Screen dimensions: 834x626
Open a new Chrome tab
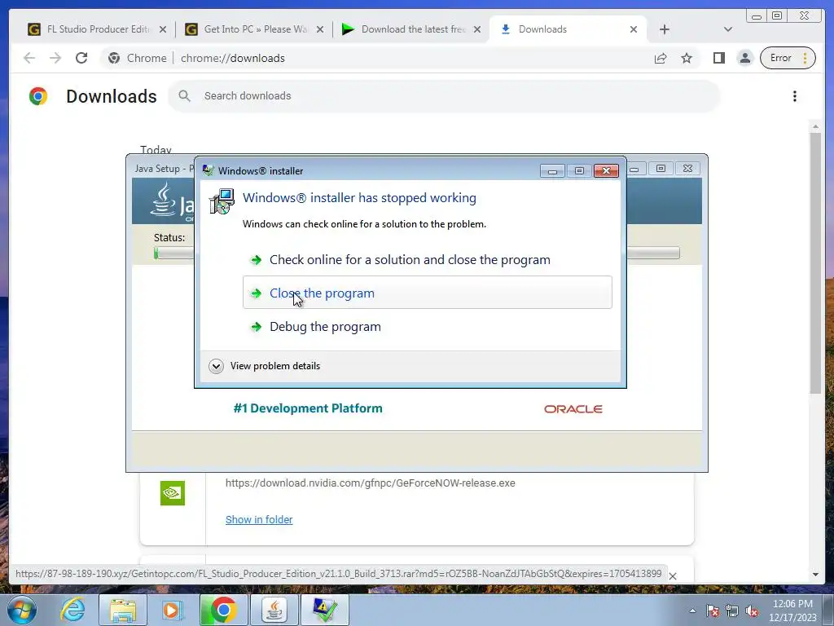(665, 30)
